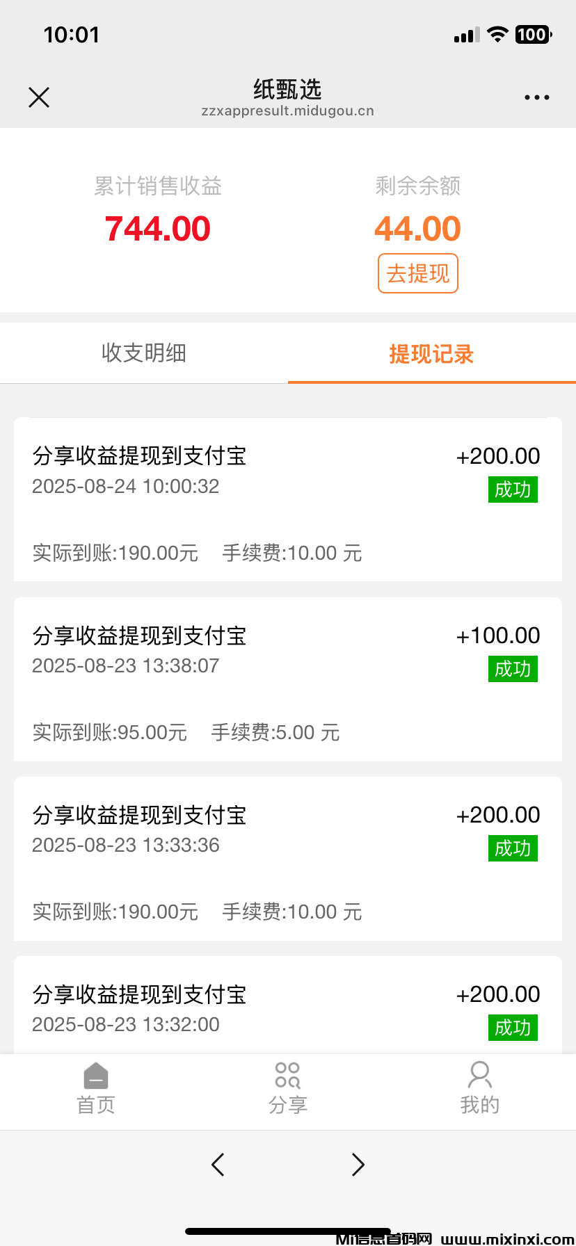Tap the Wi-Fi status icon
This screenshot has width=576, height=1246.
pyautogui.click(x=497, y=35)
